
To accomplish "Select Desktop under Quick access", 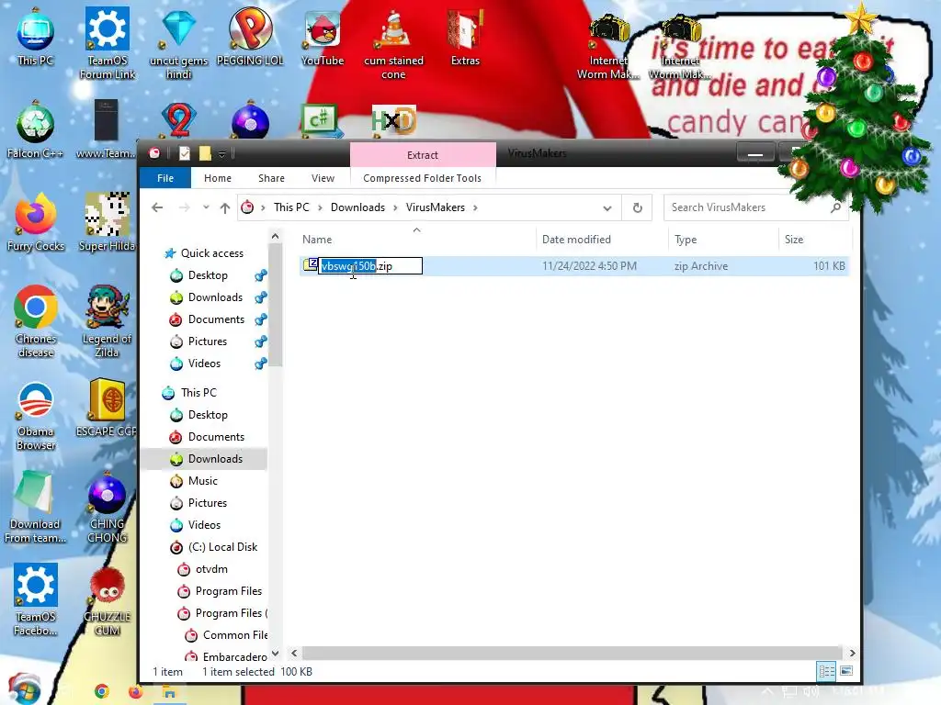I will pyautogui.click(x=208, y=275).
